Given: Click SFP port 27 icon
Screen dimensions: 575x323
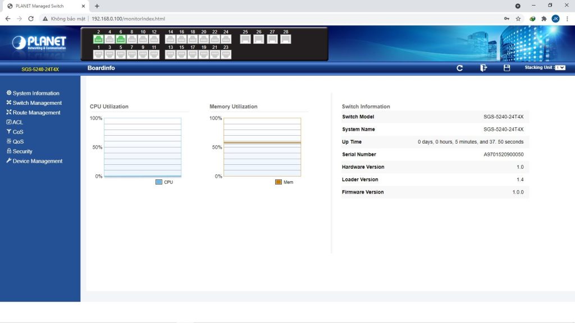Looking at the screenshot, I should click(272, 39).
